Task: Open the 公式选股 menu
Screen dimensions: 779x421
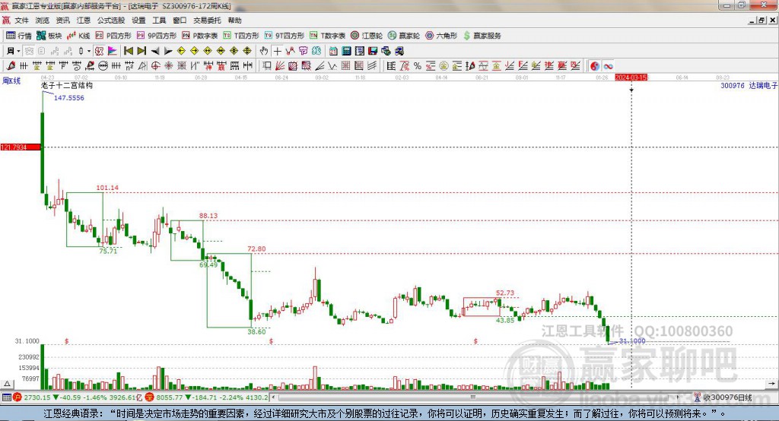Action: 111,21
